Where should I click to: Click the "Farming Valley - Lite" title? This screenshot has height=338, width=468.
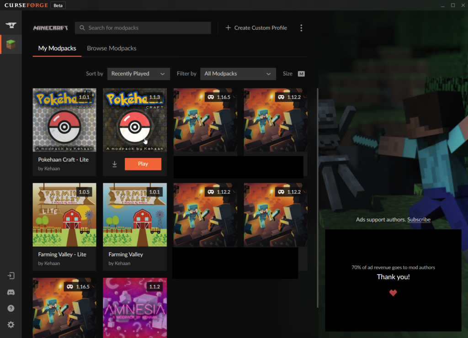tap(62, 254)
